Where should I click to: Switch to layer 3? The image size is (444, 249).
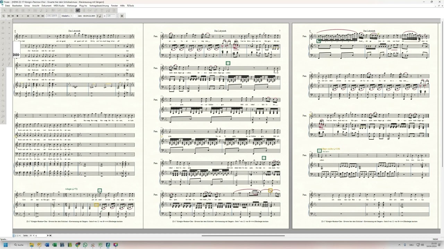point(18,236)
